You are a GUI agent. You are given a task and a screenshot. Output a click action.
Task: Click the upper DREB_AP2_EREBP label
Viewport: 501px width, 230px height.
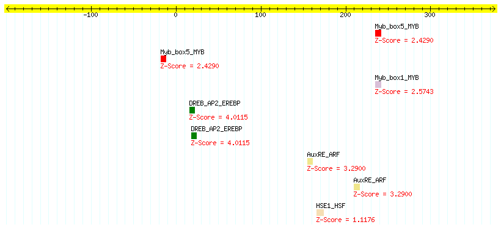tap(214, 103)
